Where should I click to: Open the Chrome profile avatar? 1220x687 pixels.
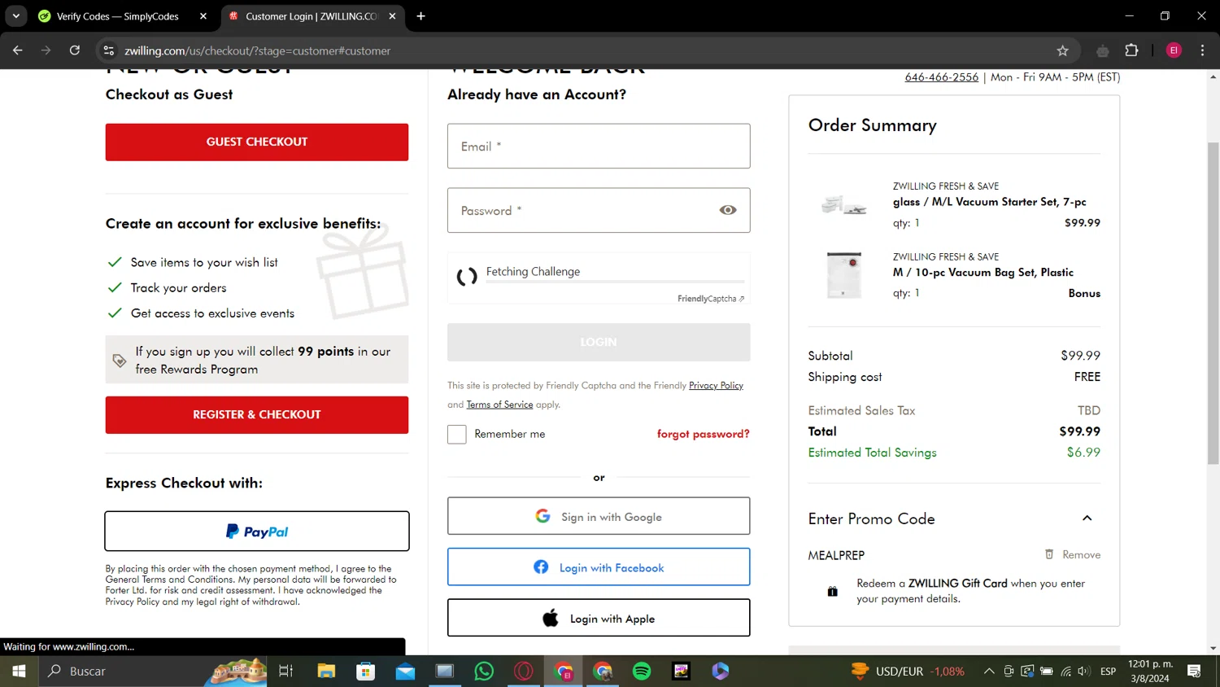[1174, 50]
